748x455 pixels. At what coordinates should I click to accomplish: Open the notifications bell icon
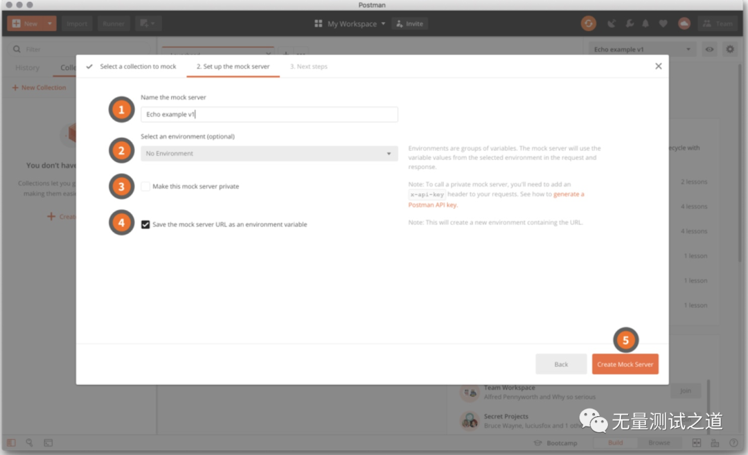pos(645,24)
